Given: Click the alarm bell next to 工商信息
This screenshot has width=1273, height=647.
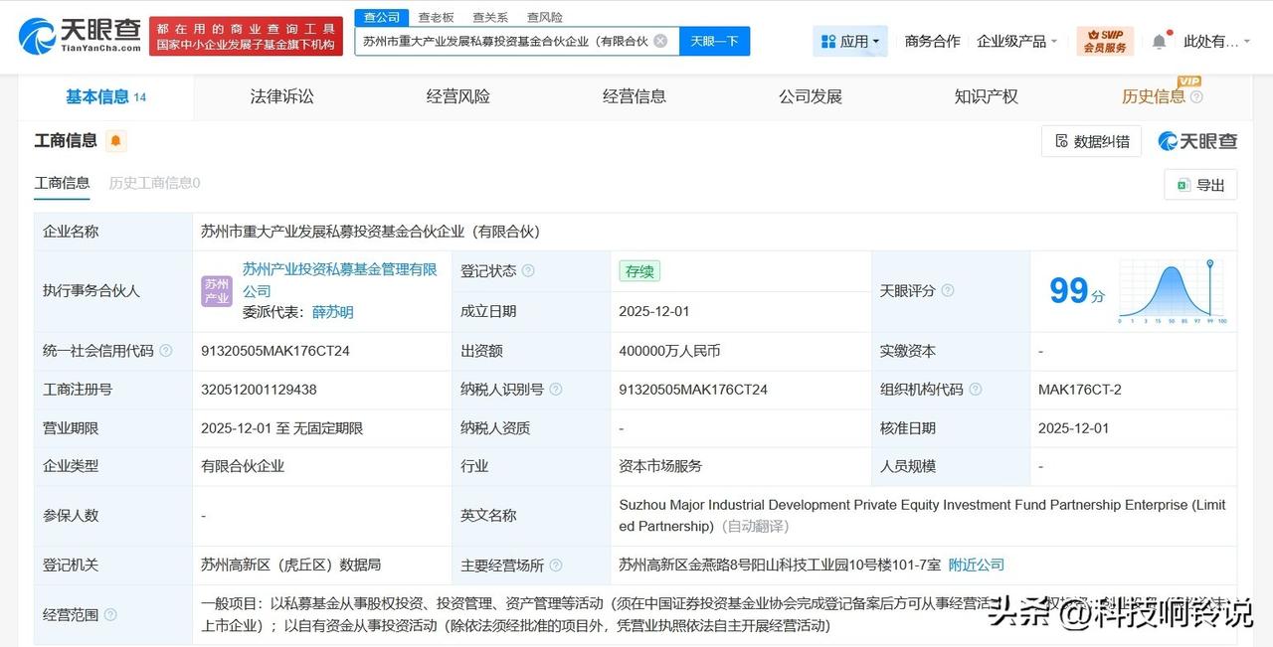Looking at the screenshot, I should 114,140.
